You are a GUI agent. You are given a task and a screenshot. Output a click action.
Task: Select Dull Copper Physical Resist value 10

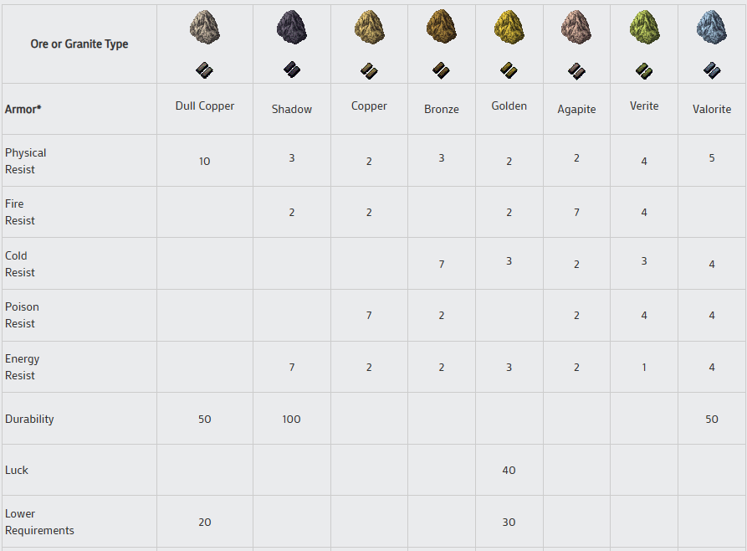[205, 162]
